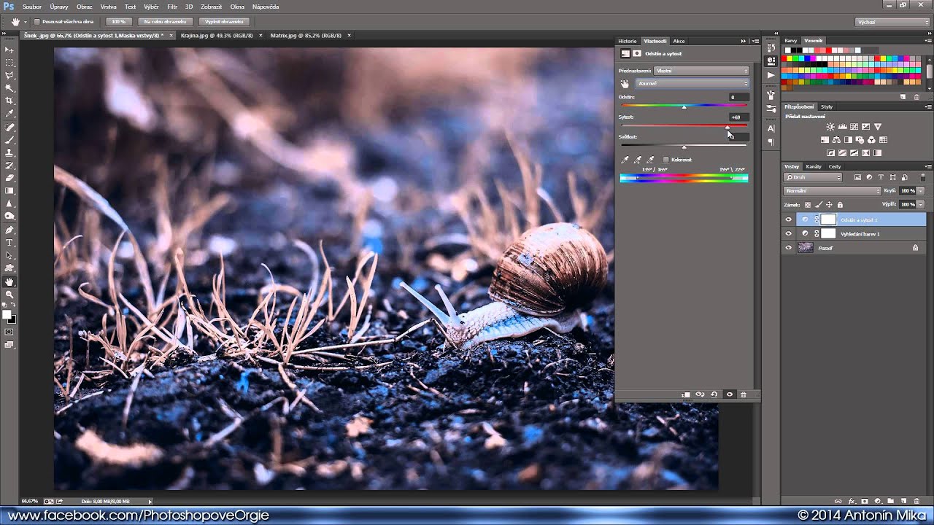Open the Normální blend mode dropdown

[x=833, y=191]
